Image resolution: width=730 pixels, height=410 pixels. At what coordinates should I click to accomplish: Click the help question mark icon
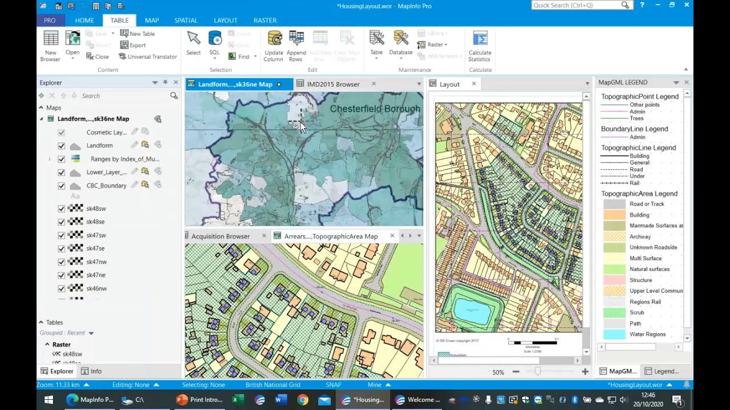click(x=642, y=5)
